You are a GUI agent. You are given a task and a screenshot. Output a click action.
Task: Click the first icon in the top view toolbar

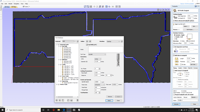point(85,6)
